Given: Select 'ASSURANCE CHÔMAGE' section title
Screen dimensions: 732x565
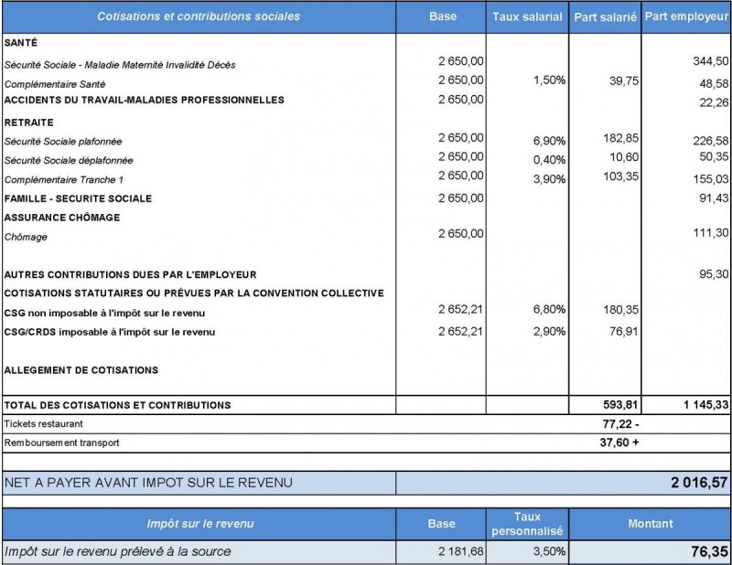Looking at the screenshot, I should pos(62,218).
